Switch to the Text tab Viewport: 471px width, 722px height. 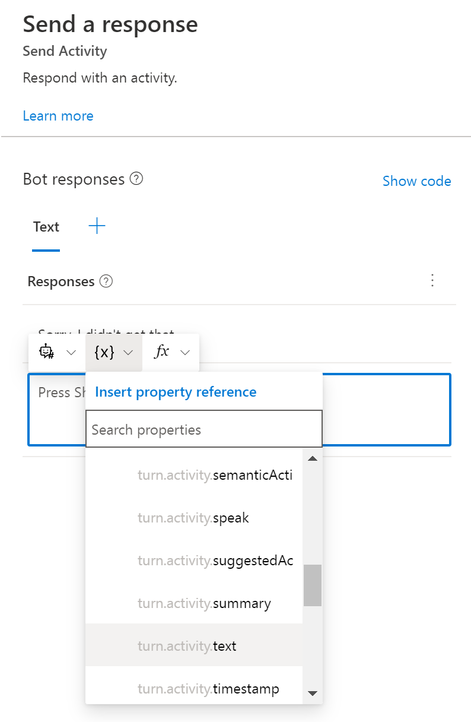[46, 227]
